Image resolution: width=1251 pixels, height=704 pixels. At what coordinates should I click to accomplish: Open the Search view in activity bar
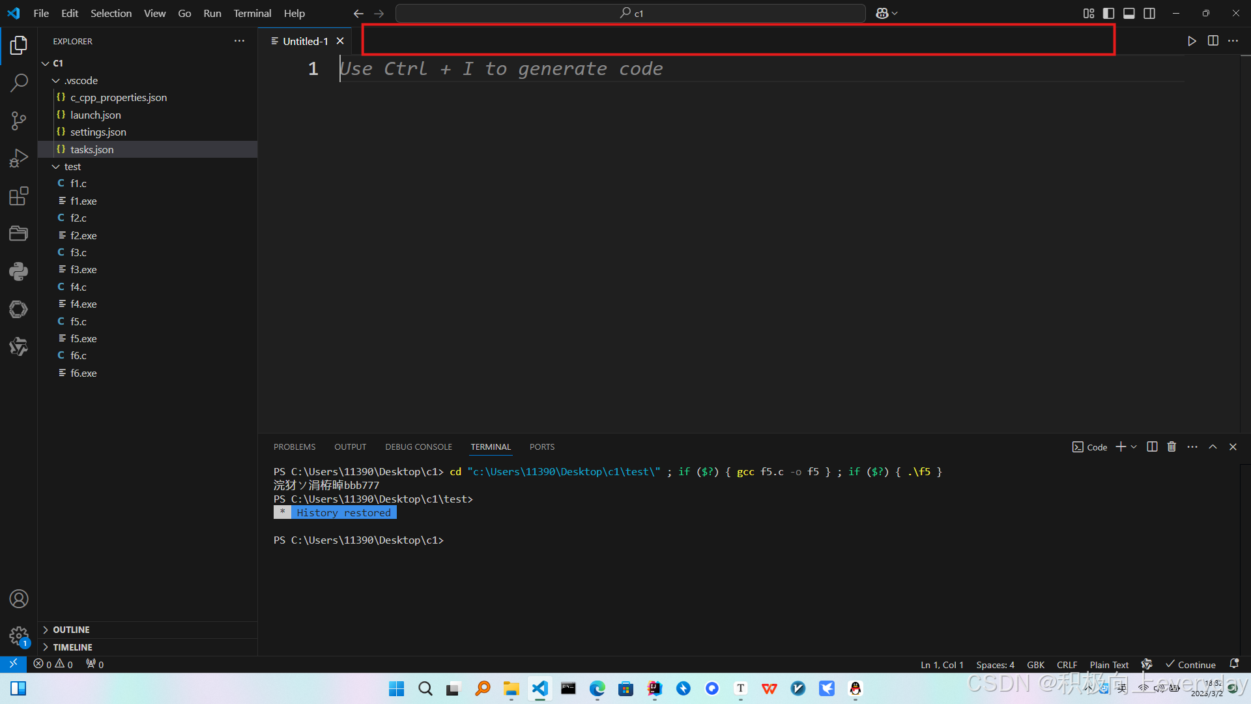pos(19,83)
